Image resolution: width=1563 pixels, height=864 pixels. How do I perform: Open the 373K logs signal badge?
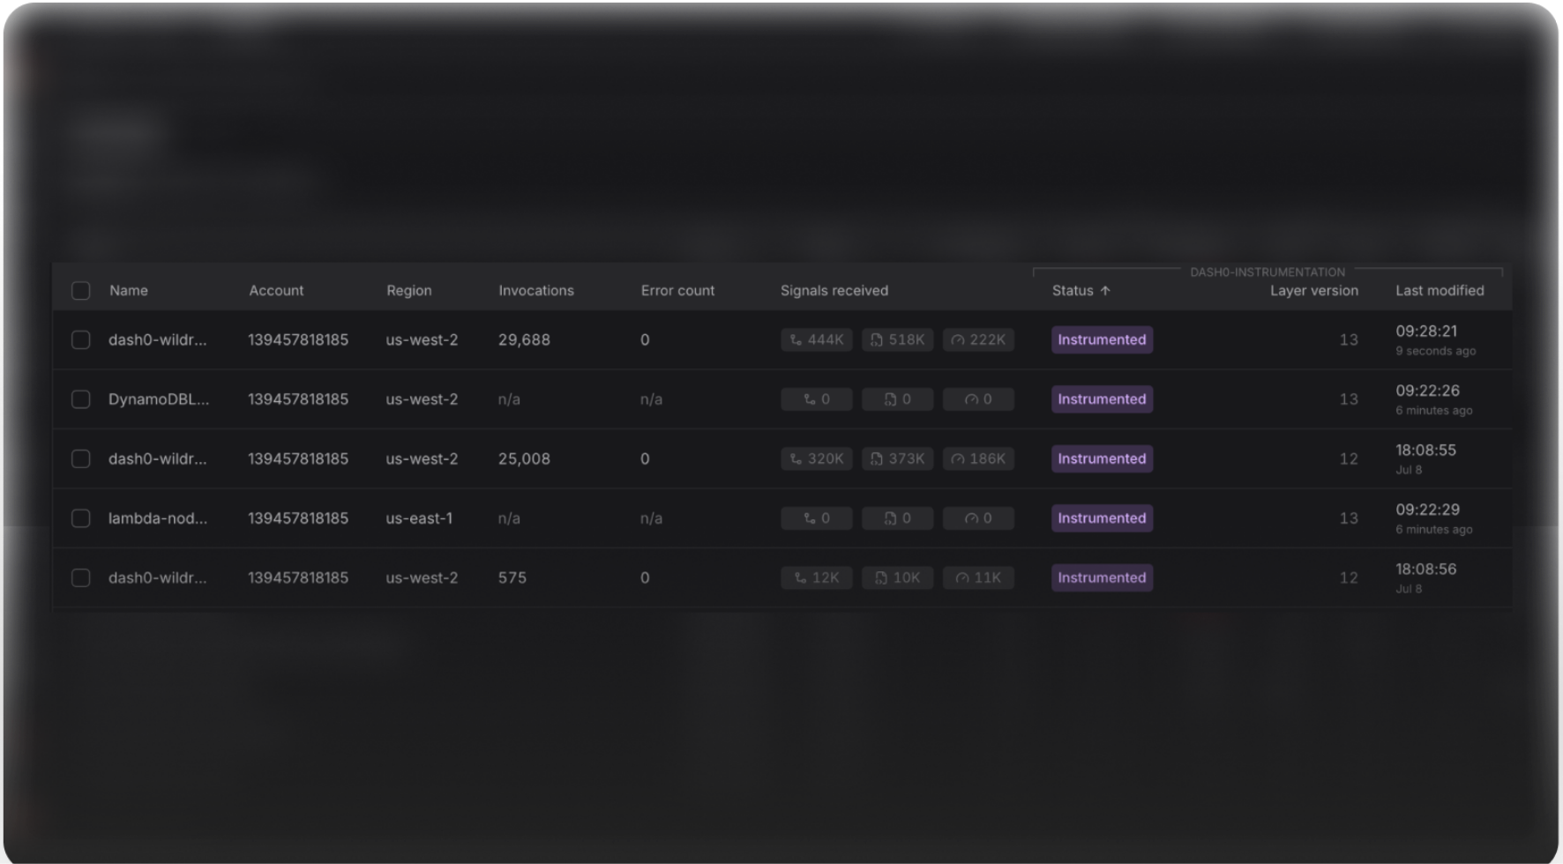click(x=898, y=459)
